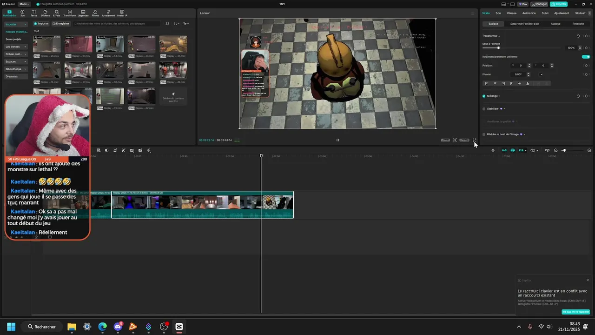Switch to the Vitesse tab
595x335 pixels.
(511, 13)
